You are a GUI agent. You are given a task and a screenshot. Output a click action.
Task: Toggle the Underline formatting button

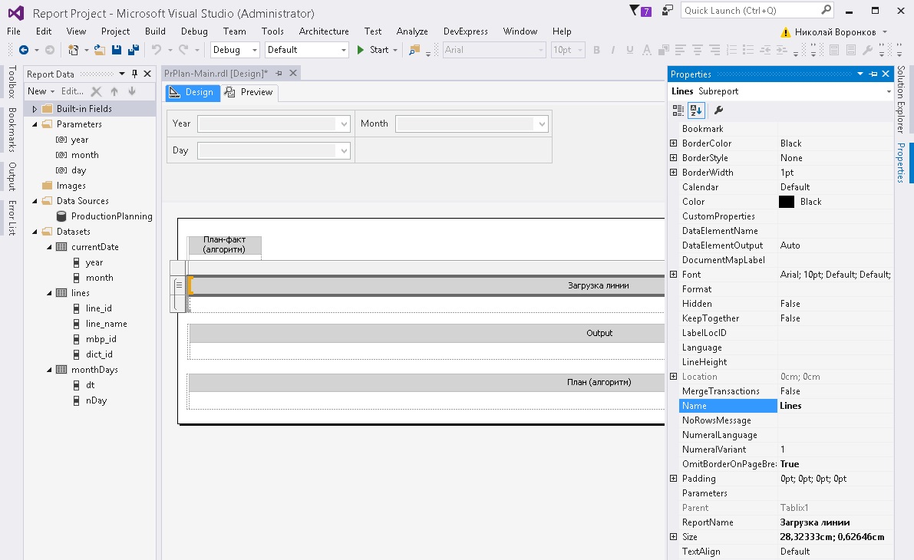tap(629, 50)
